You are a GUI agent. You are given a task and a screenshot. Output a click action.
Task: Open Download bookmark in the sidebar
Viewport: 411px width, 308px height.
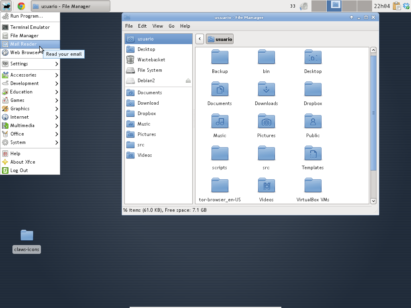[158, 103]
